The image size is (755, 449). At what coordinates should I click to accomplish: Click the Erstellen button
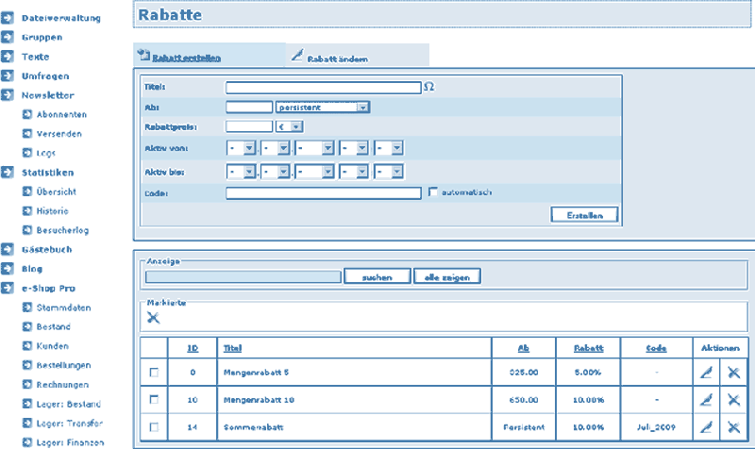pyautogui.click(x=584, y=215)
